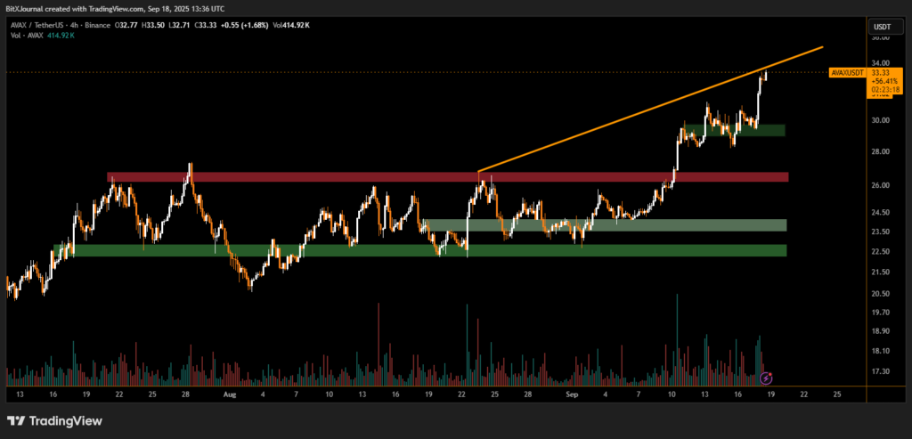Select the small green zone near 30.00
Image resolution: width=912 pixels, height=439 pixels.
pyautogui.click(x=735, y=130)
